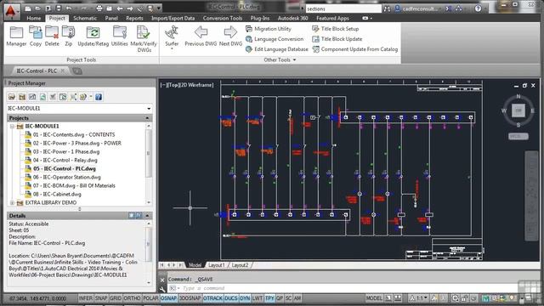Collapse the Projects section header
Image resolution: width=544 pixels, height=306 pixels.
(147, 118)
